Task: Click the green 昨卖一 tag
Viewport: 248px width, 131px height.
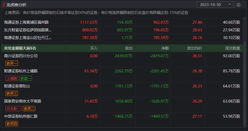Action: coord(26,78)
